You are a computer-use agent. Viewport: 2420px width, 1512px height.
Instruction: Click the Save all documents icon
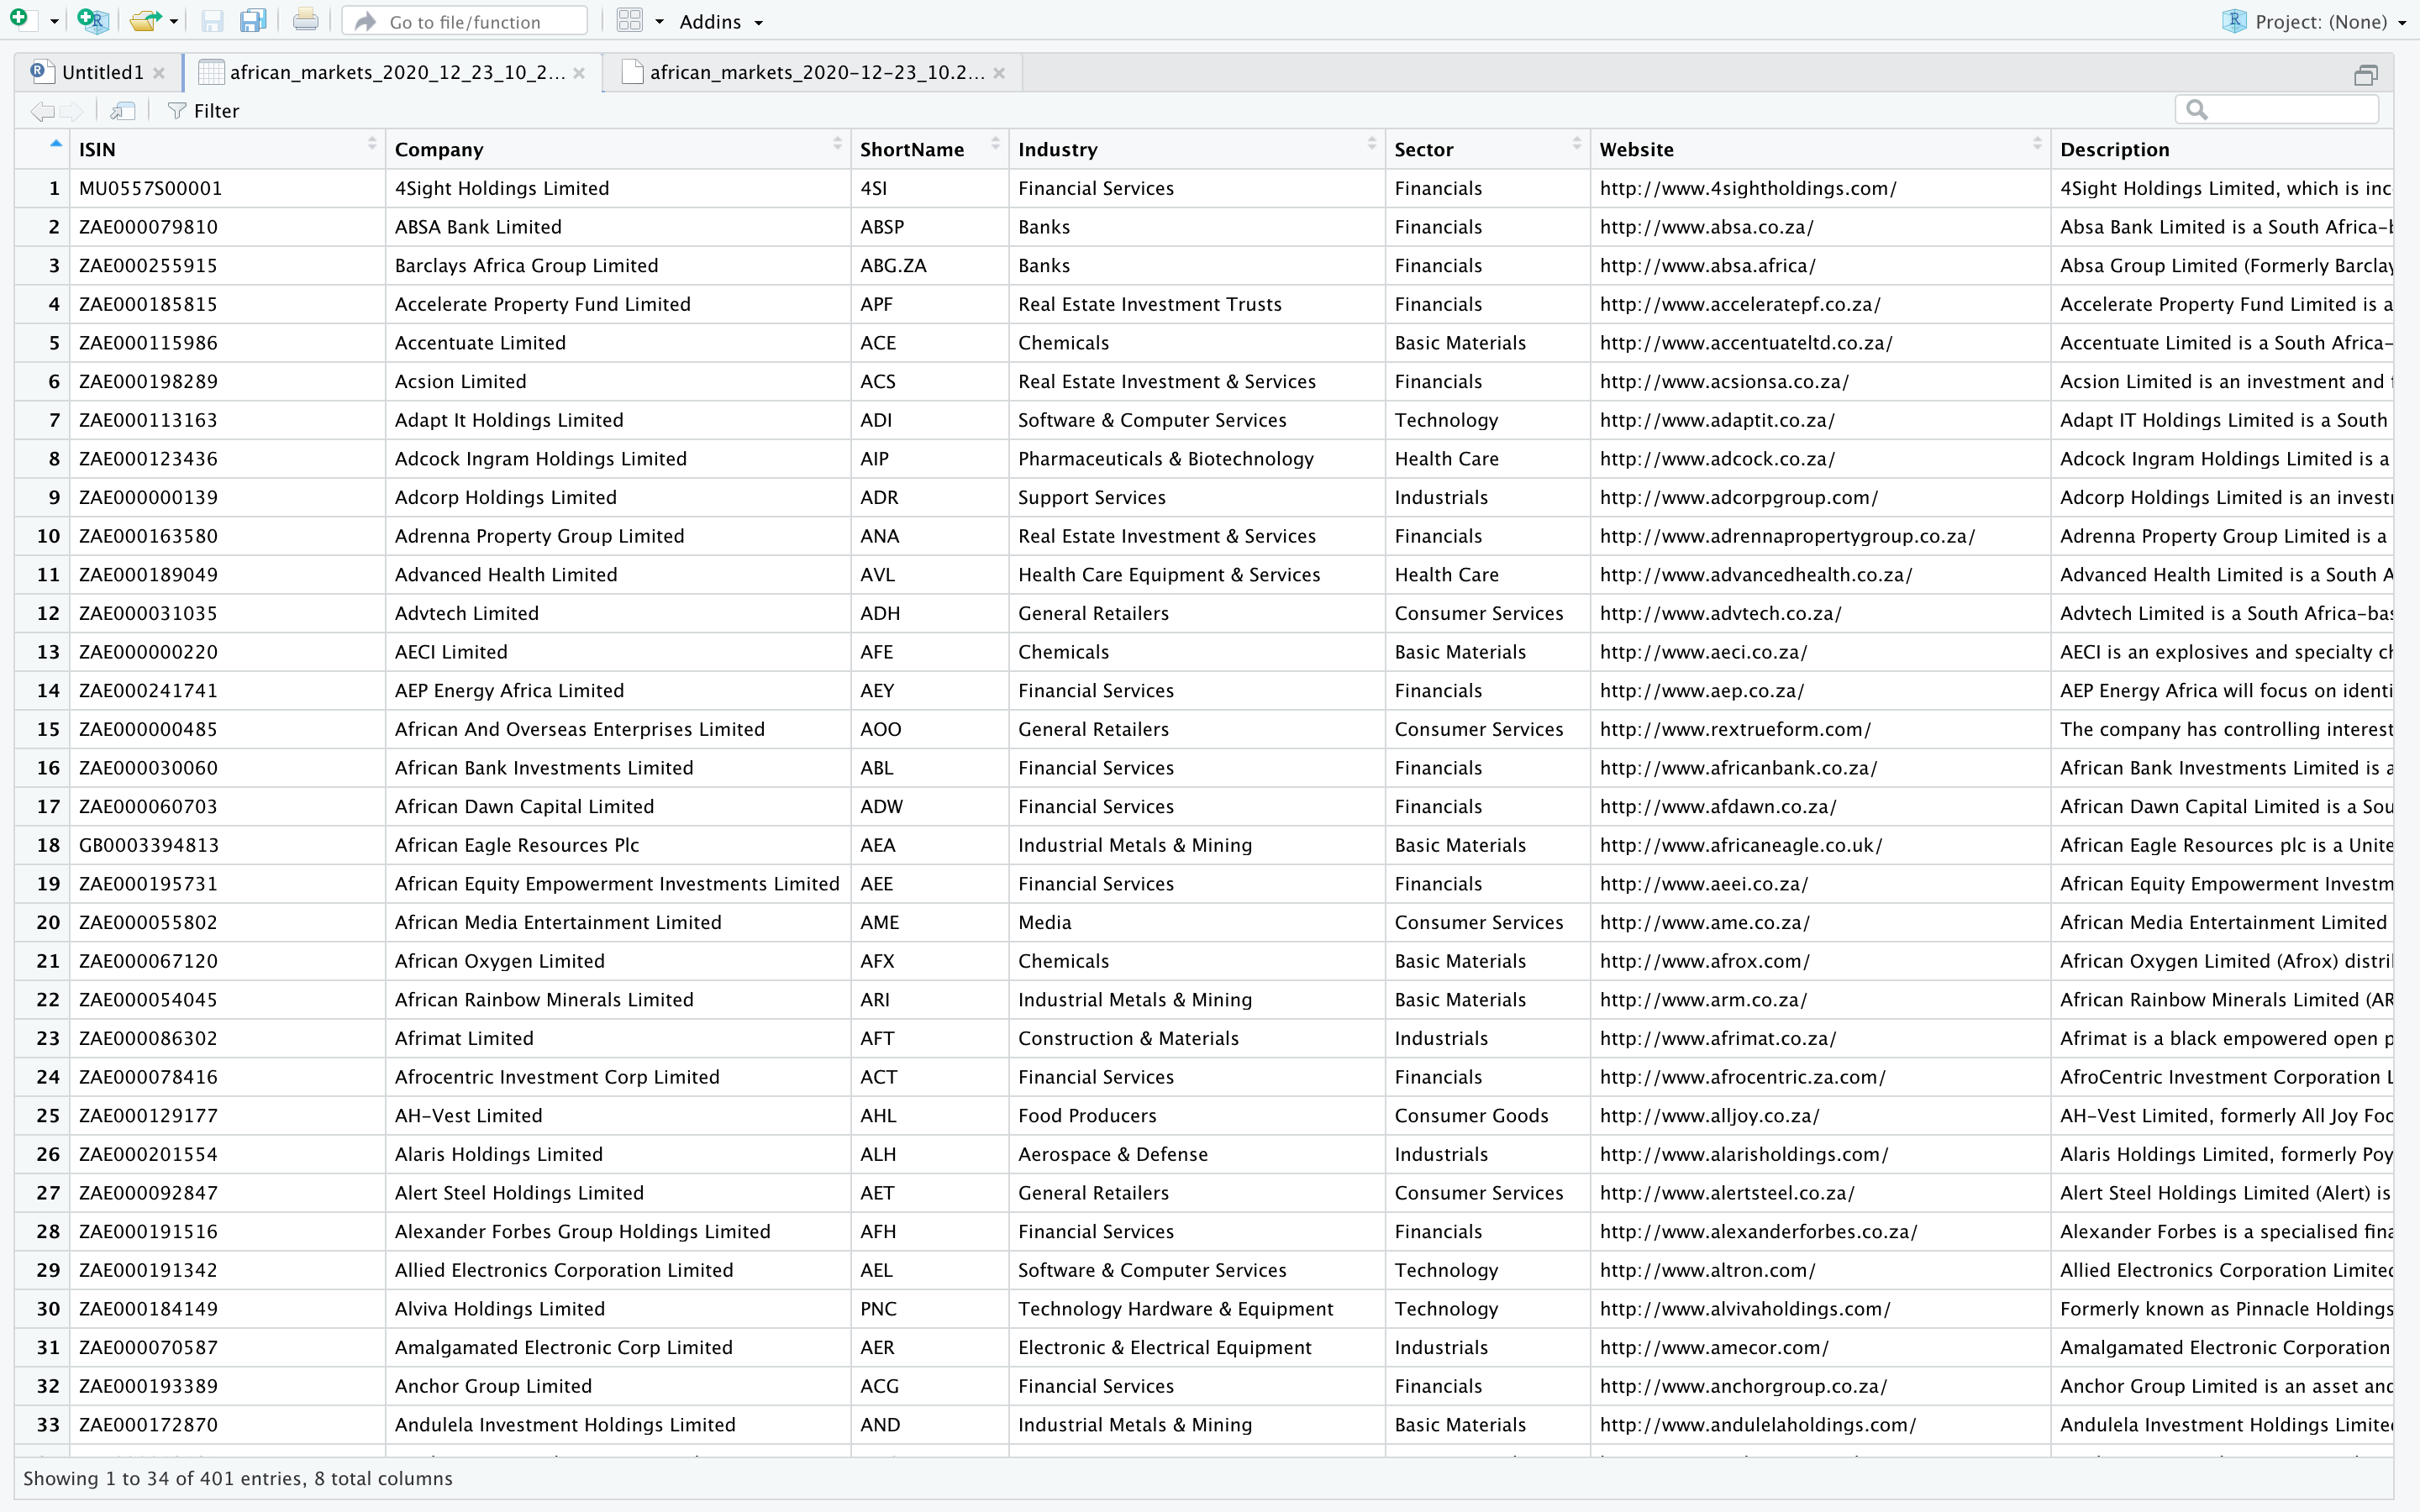254,20
